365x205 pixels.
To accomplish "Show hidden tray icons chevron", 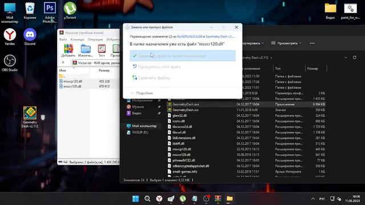I will (x=313, y=199).
